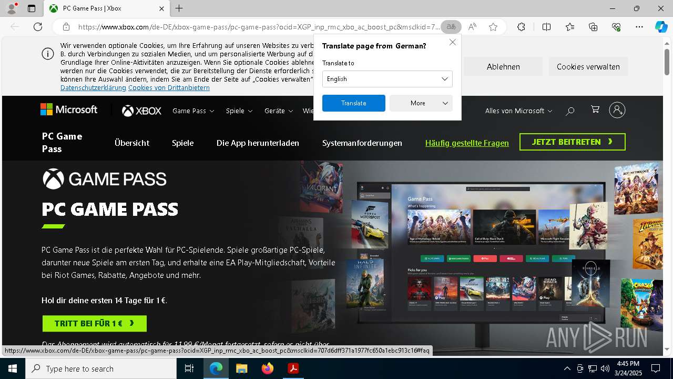
Task: Open the tab actions menu icon
Action: [x=32, y=8]
